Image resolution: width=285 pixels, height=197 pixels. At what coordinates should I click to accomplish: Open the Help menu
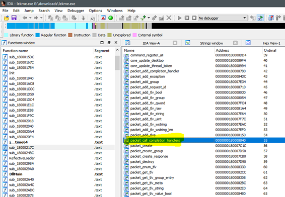pos(131,11)
